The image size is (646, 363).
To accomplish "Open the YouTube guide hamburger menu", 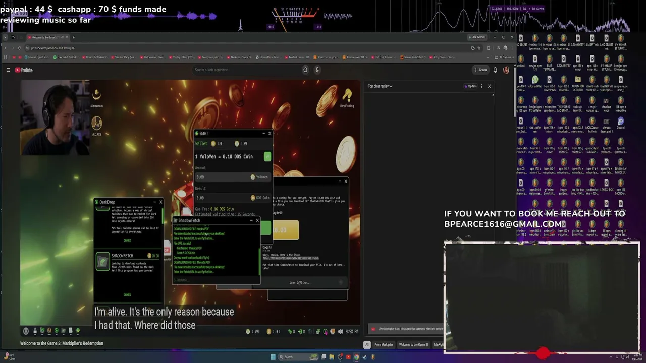I will pos(8,70).
